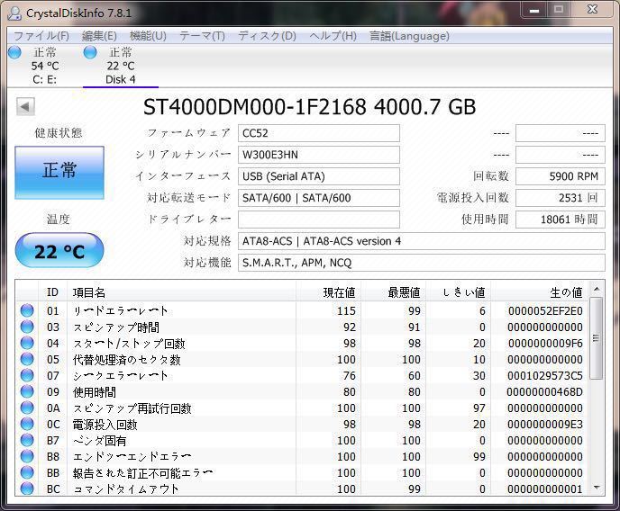The width and height of the screenshot is (620, 511).
Task: Click the 最悪値 column header
Action: [x=393, y=292]
